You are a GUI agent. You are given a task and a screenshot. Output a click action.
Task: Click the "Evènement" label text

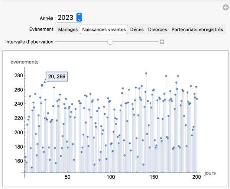click(41, 29)
